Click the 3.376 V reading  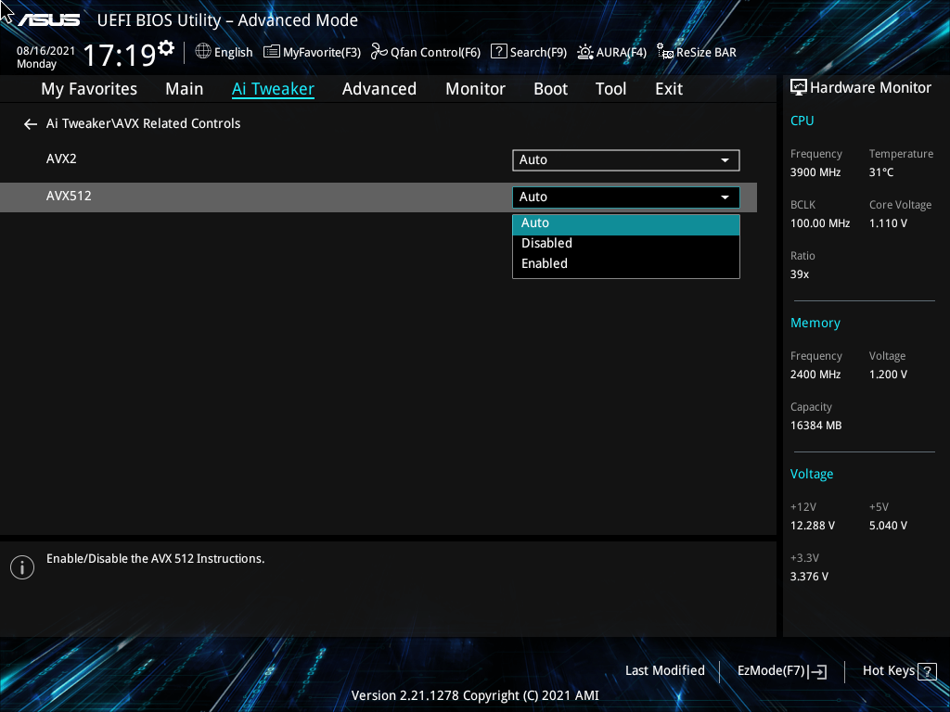click(x=809, y=577)
